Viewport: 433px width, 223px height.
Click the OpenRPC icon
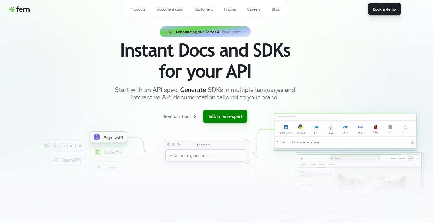coord(56,160)
